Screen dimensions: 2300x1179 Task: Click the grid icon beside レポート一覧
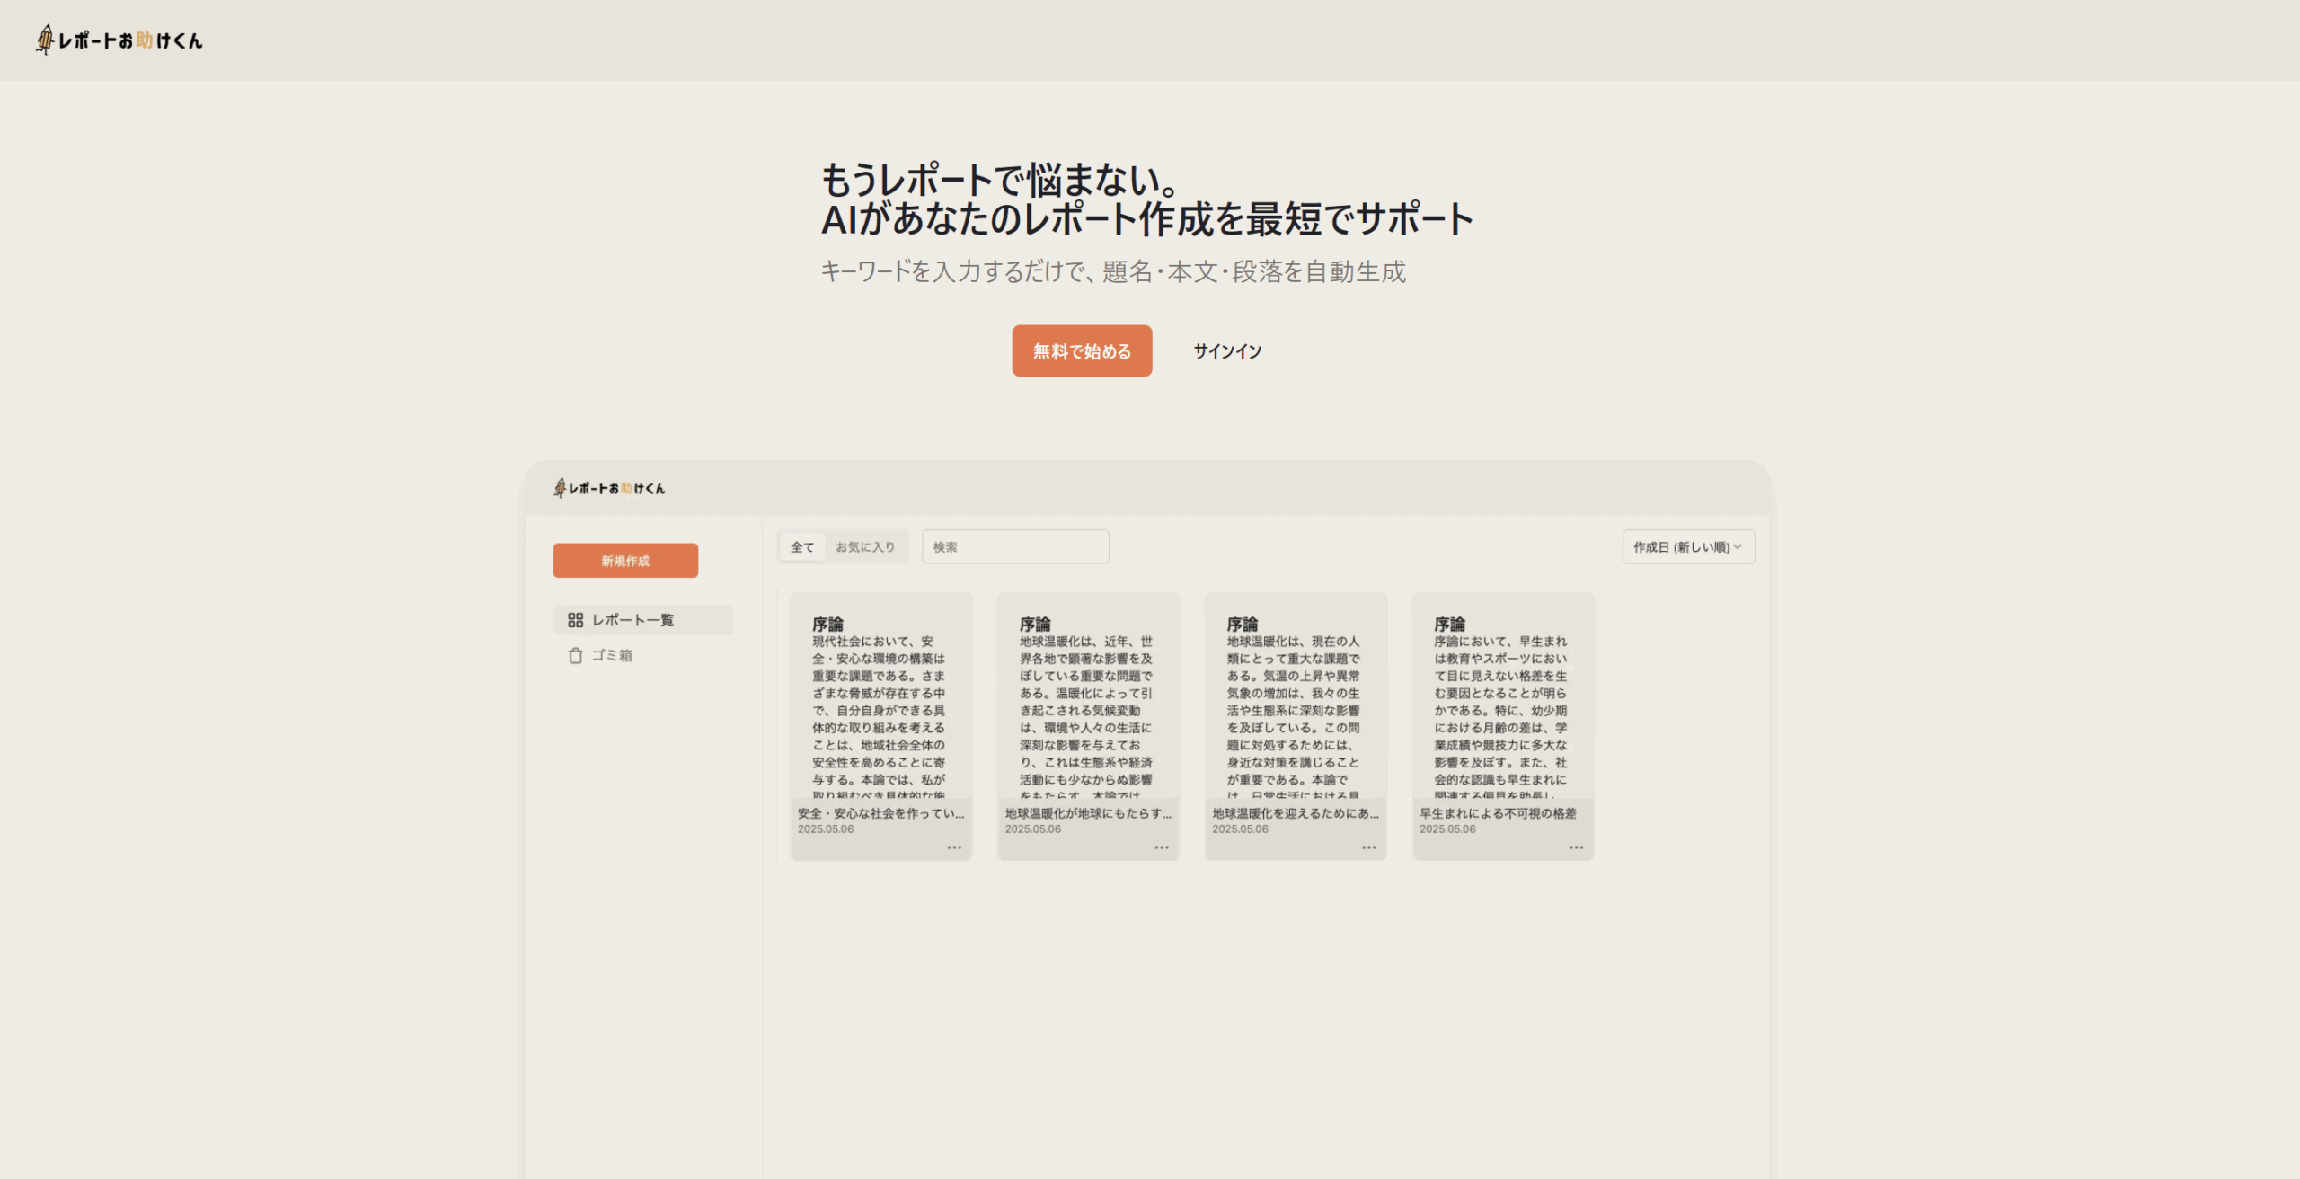(575, 620)
